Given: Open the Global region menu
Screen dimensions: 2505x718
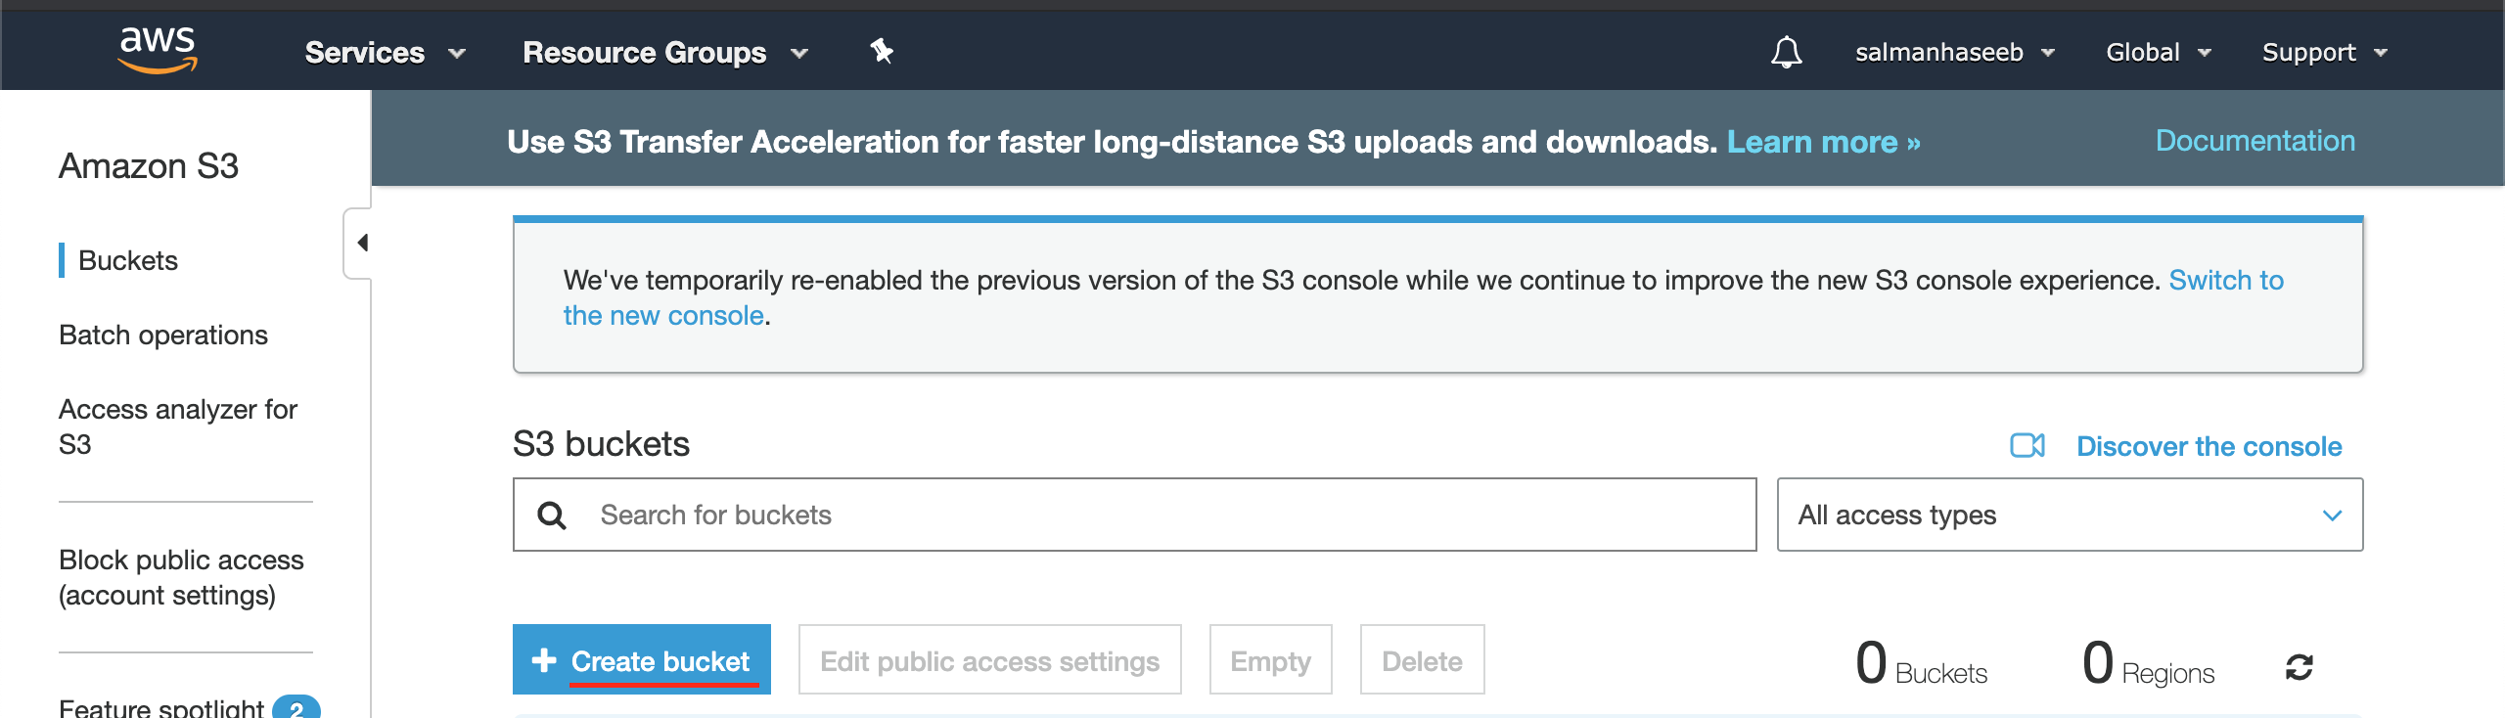Looking at the screenshot, I should tap(2158, 52).
